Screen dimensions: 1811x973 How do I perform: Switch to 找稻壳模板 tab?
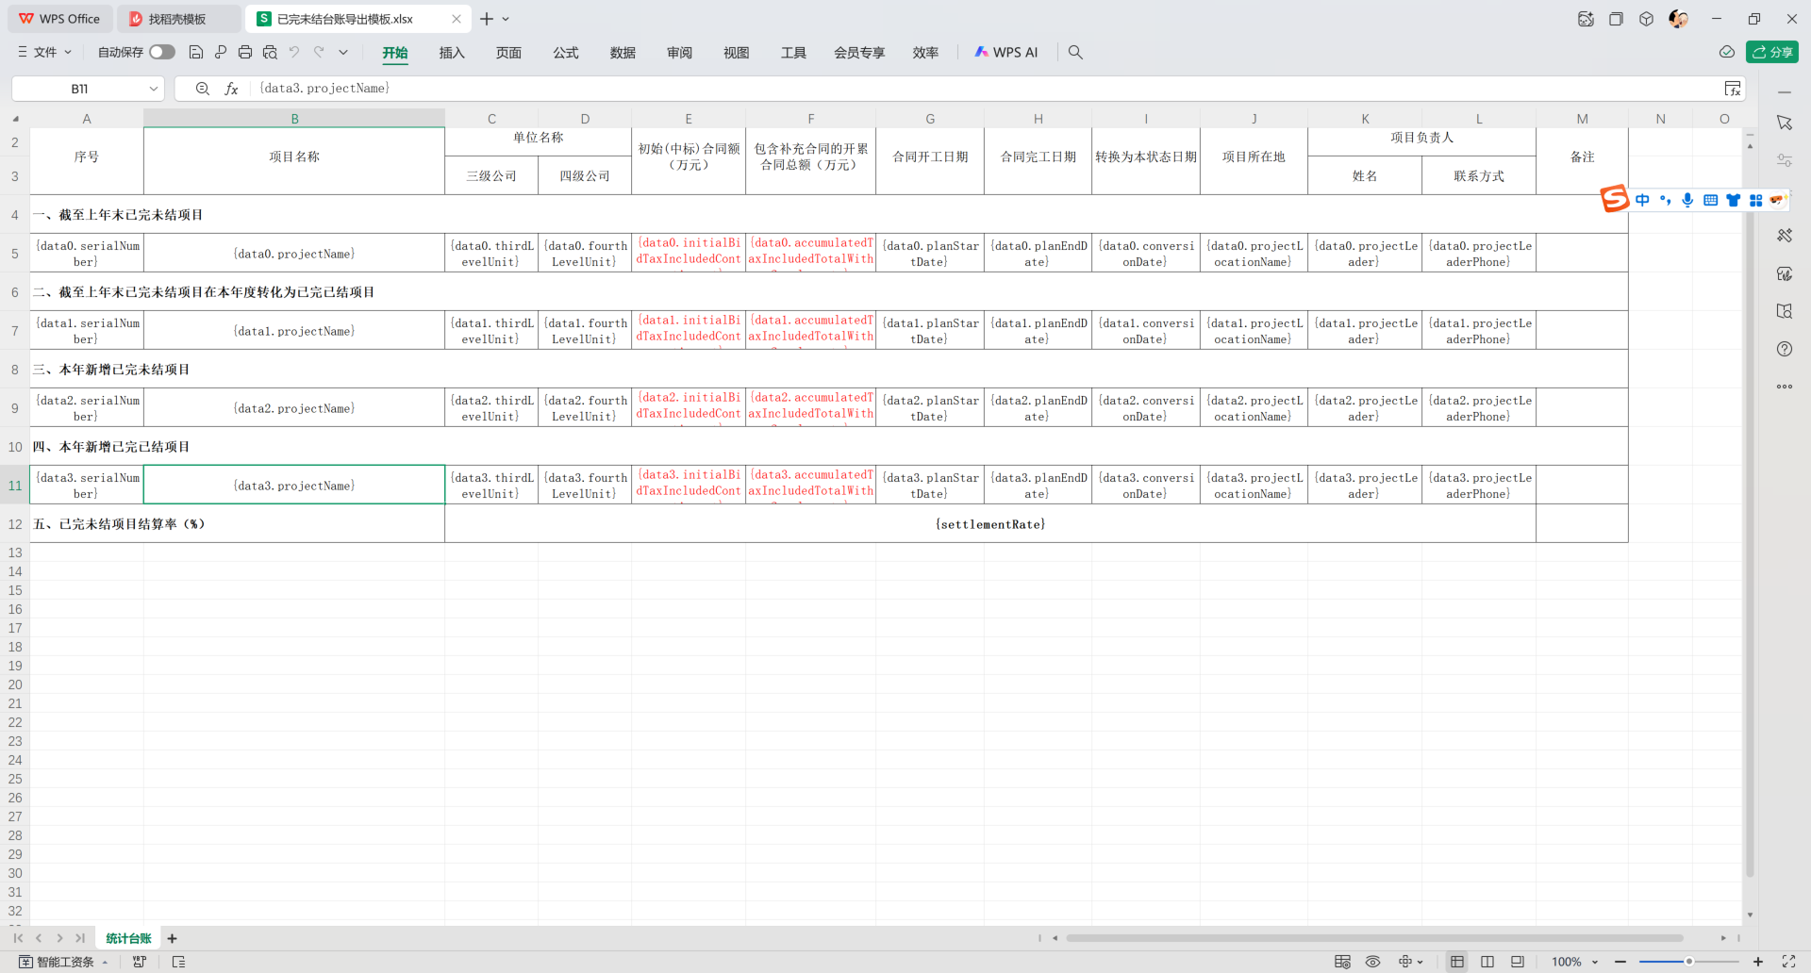(179, 19)
